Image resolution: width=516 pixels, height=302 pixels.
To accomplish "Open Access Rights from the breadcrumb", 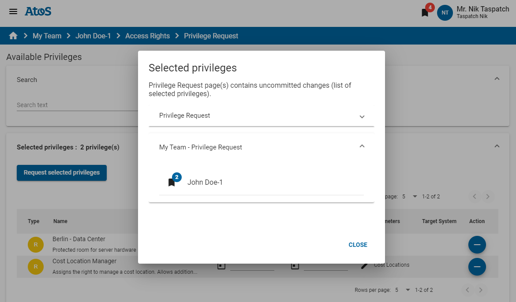I will 147,35.
